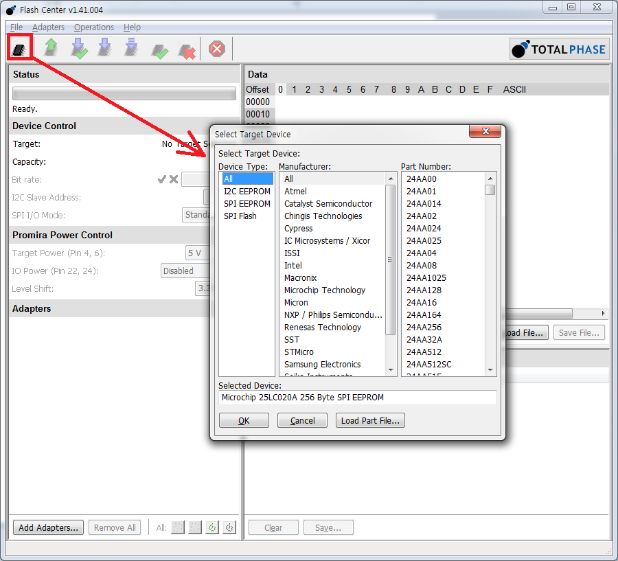Choose Renesas Technology manufacturer
This screenshot has height=561, width=618.
coord(333,328)
